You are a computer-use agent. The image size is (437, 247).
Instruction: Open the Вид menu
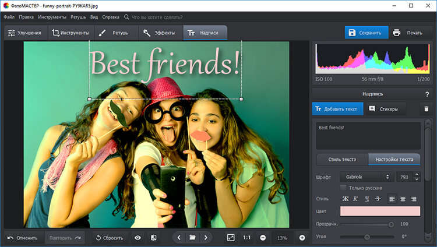coord(94,17)
